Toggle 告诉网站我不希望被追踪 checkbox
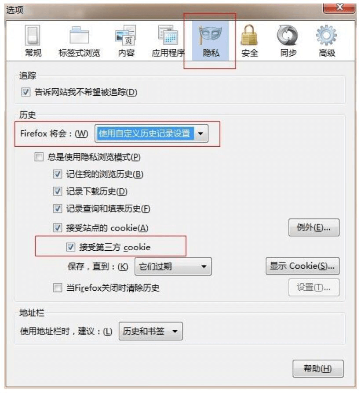 (x=26, y=92)
